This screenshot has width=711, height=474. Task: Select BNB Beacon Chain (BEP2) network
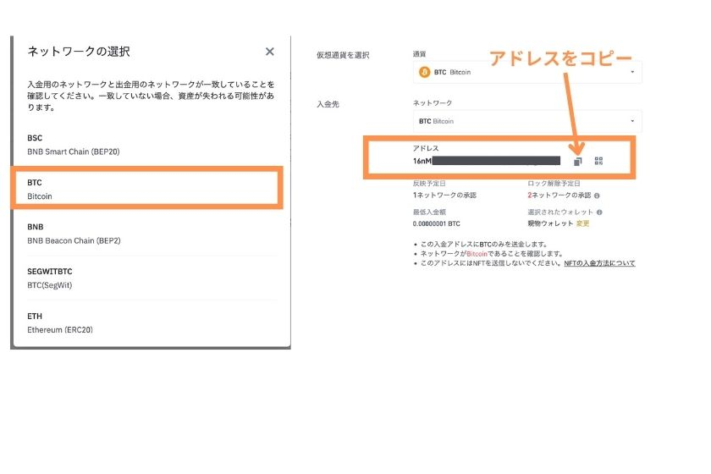click(x=152, y=234)
